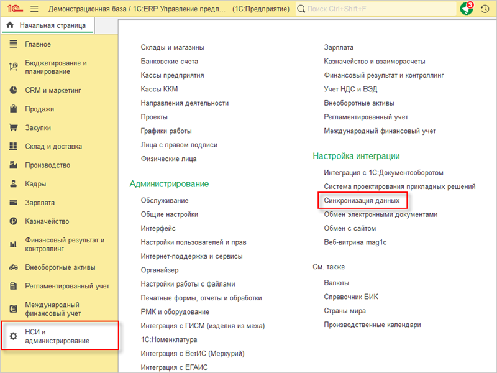Click the Производство factory icon
This screenshot has width=497, height=373.
[x=13, y=165]
